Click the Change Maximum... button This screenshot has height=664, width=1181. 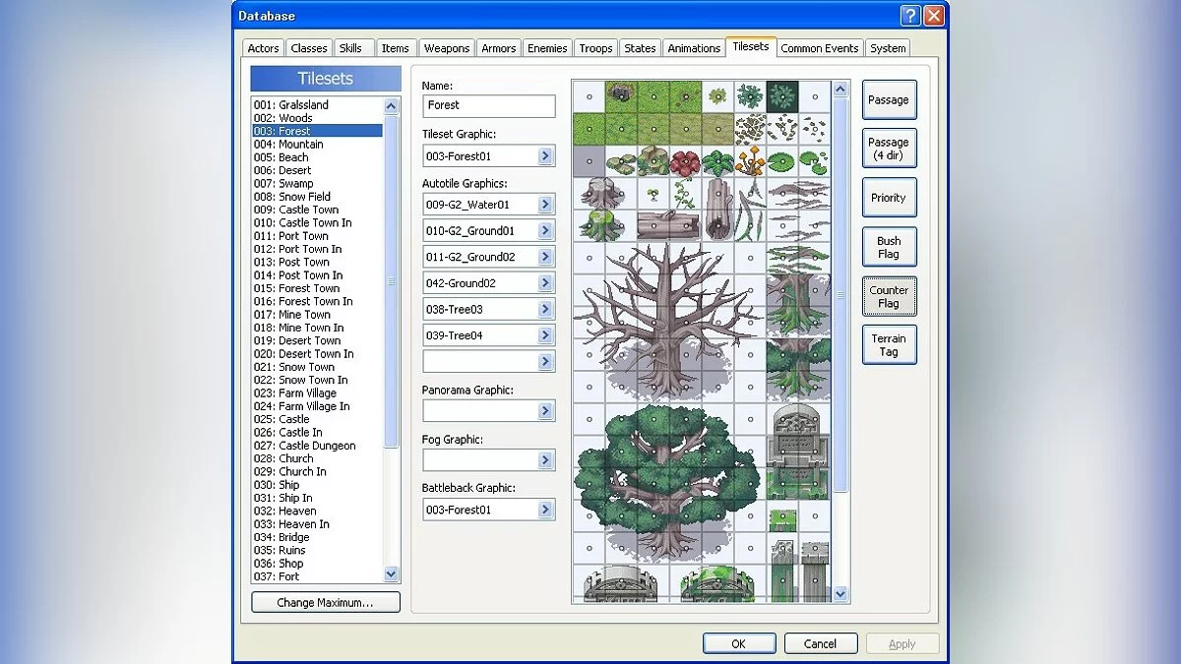[326, 602]
